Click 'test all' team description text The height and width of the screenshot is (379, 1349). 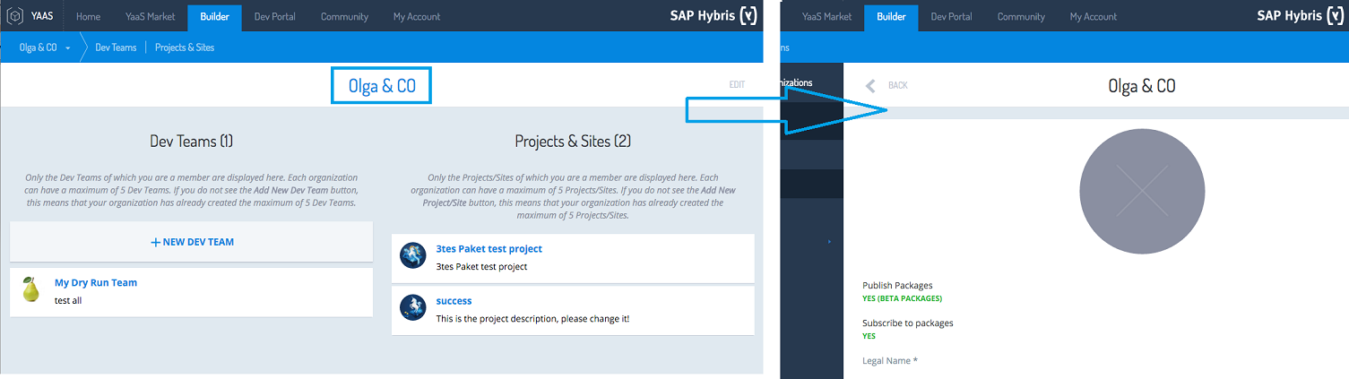pyautogui.click(x=68, y=301)
